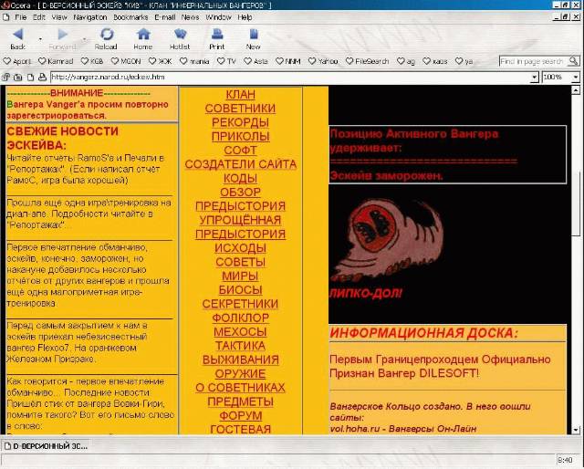The height and width of the screenshot is (469, 584).
Task: Click the printer icon beside address bar
Action: [x=43, y=78]
